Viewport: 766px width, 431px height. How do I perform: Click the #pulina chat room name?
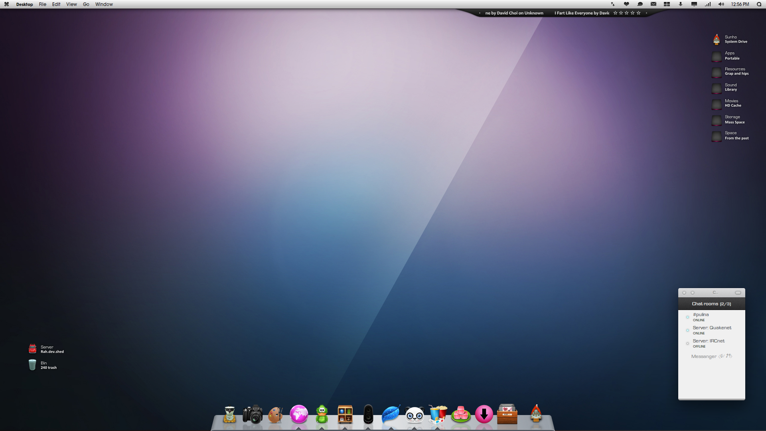coord(701,314)
